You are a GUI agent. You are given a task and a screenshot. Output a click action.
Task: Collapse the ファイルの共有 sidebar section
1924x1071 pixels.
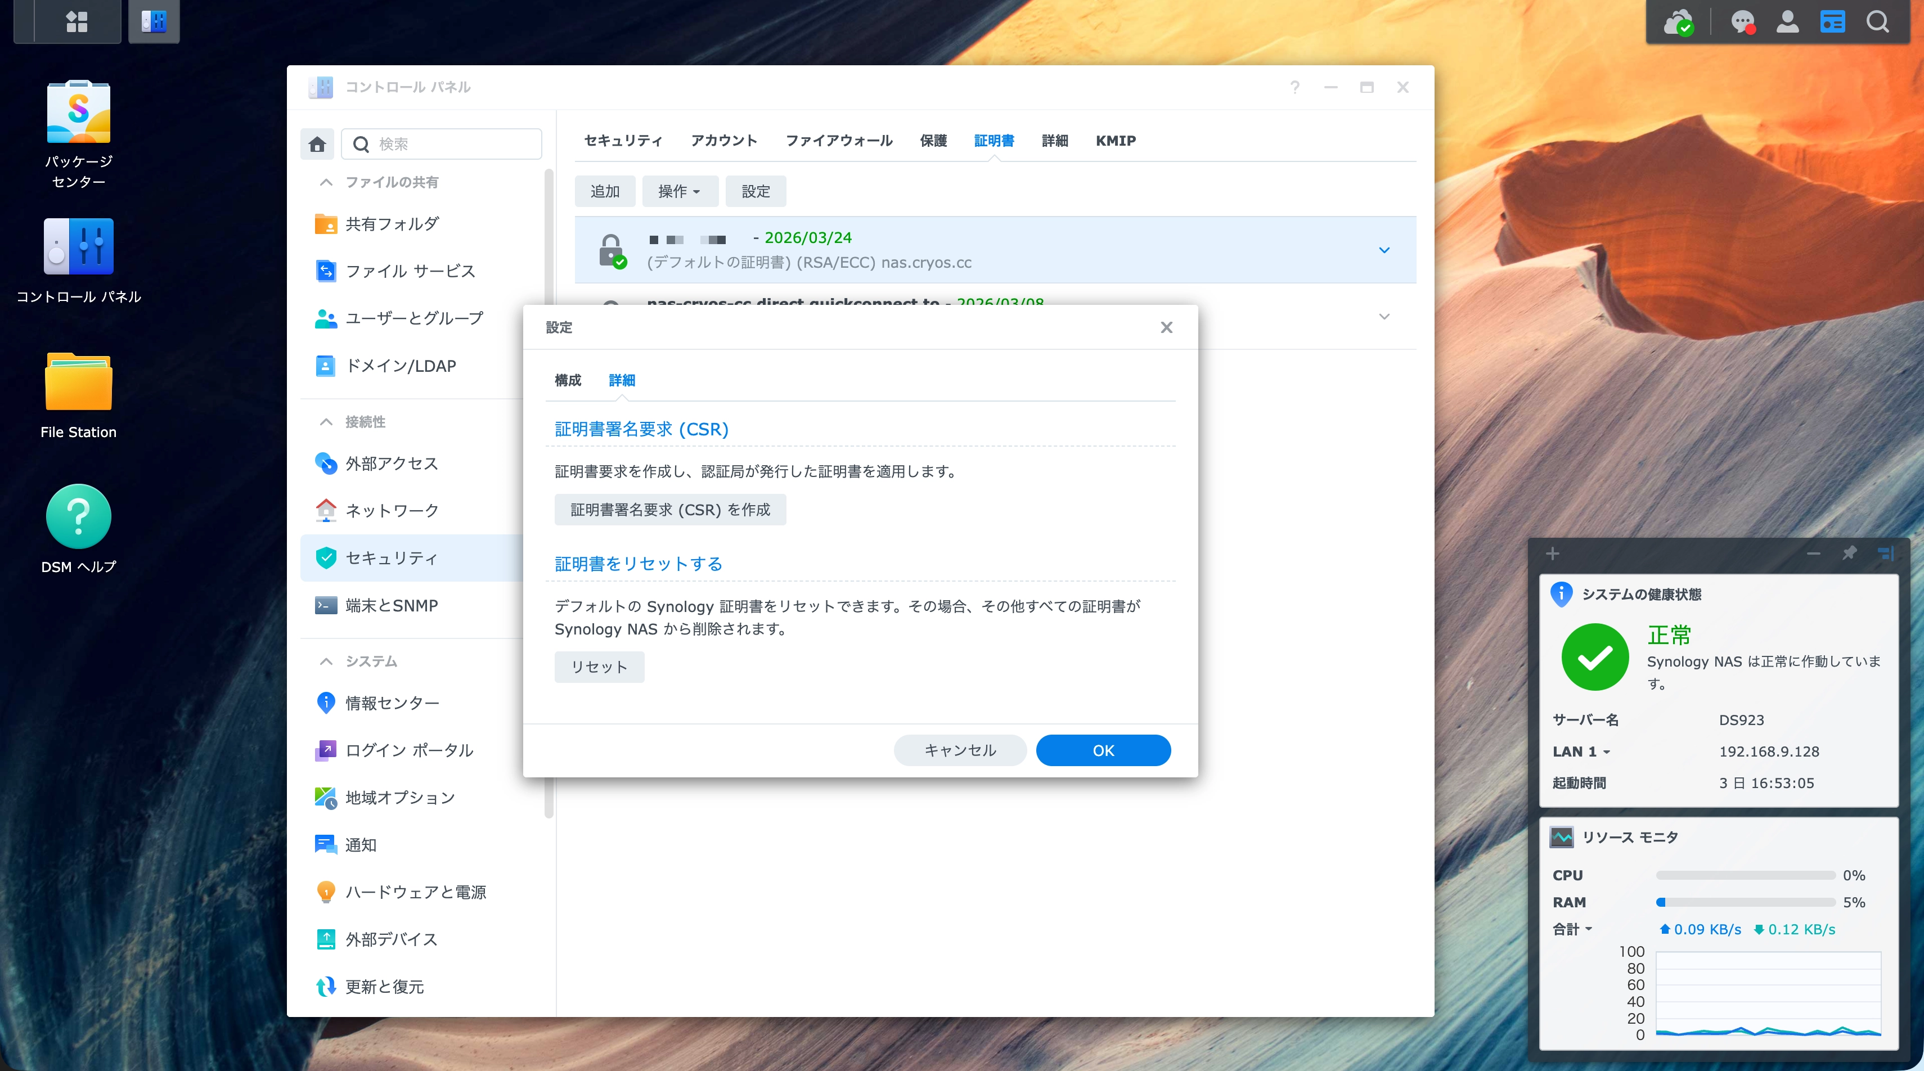[326, 182]
